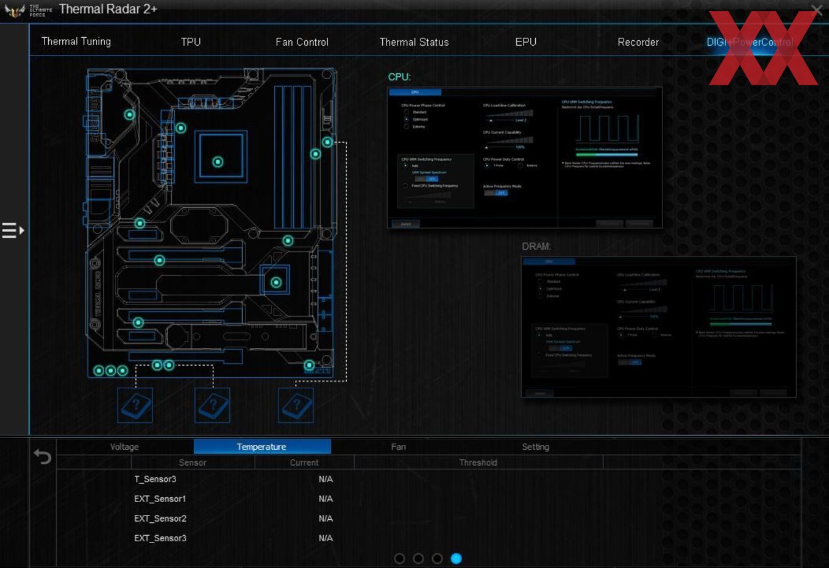Click N/A value for T_Sensor3
This screenshot has height=568, width=829.
coord(326,479)
